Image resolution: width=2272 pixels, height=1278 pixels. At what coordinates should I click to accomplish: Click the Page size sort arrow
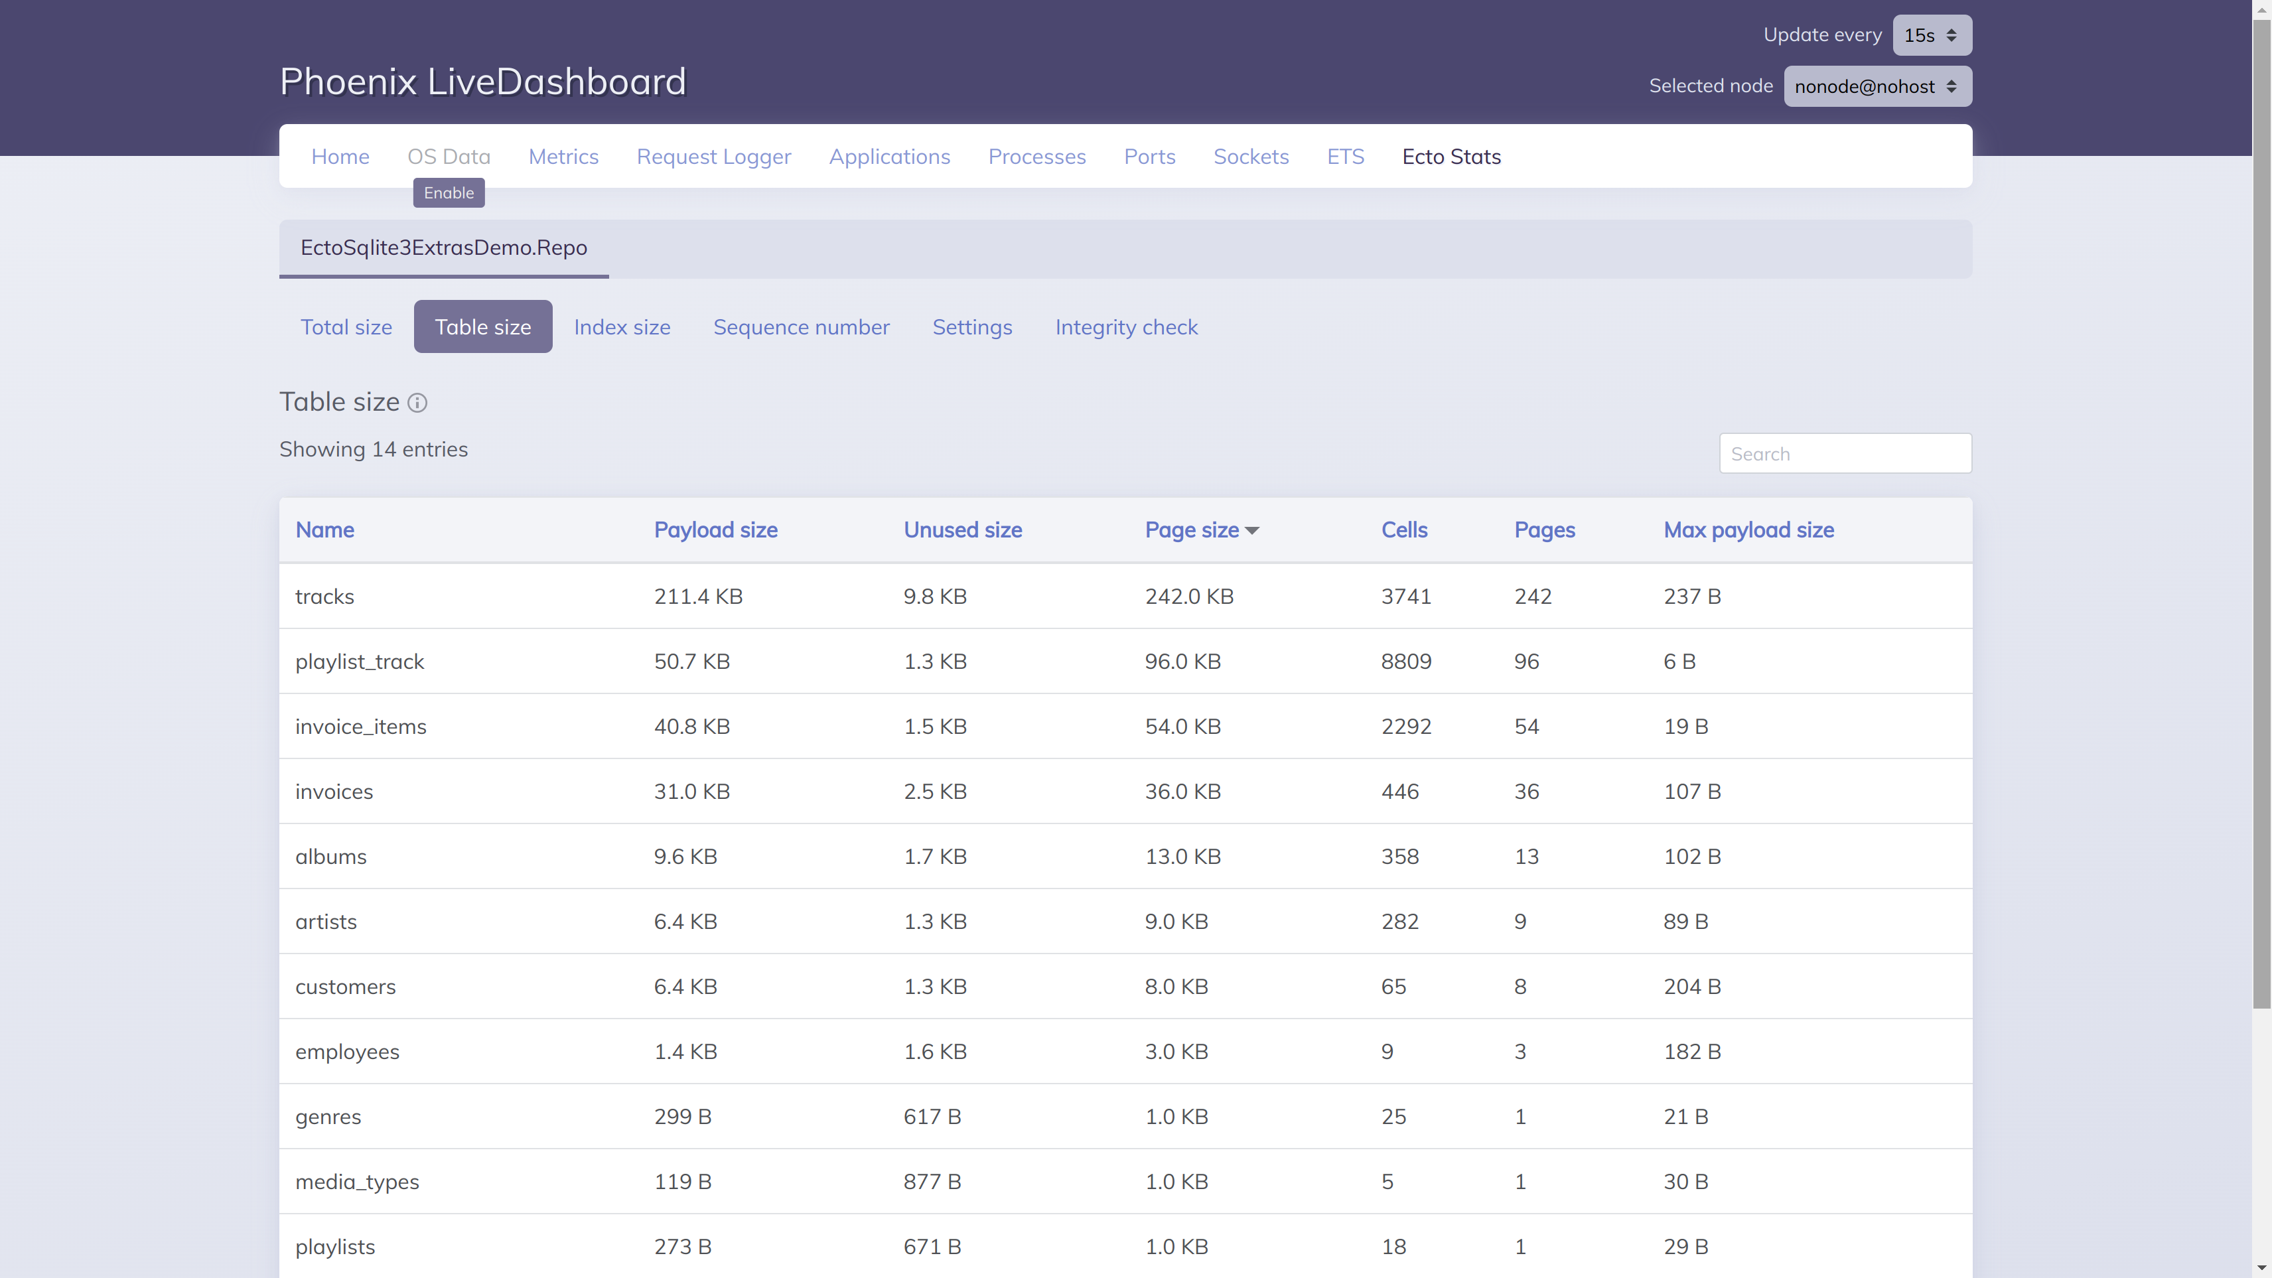1252,530
